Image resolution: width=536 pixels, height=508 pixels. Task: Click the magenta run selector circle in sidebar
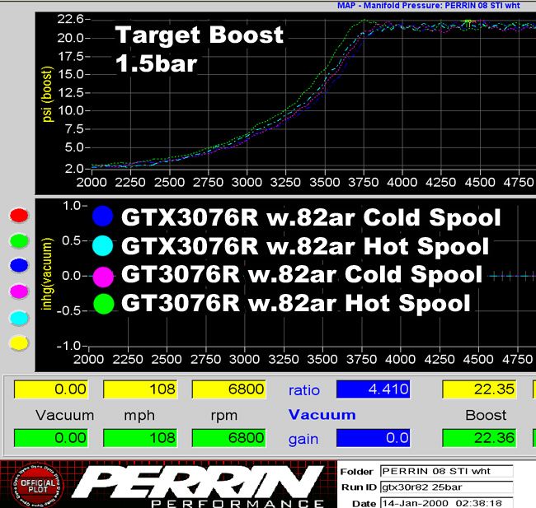pyautogui.click(x=19, y=291)
